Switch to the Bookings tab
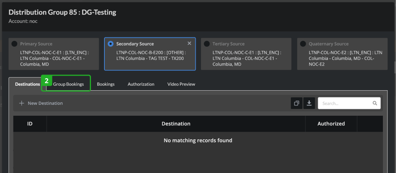Viewport: 396px width, 173px height. (106, 84)
